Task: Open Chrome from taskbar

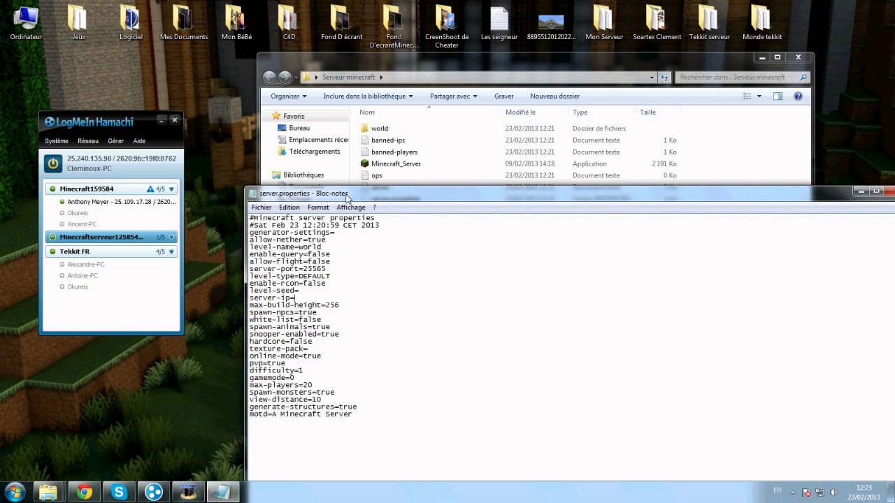Action: point(85,492)
